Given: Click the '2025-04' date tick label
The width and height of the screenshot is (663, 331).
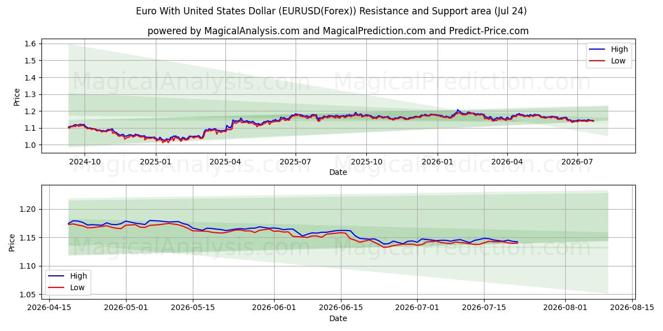Looking at the screenshot, I should [x=225, y=162].
